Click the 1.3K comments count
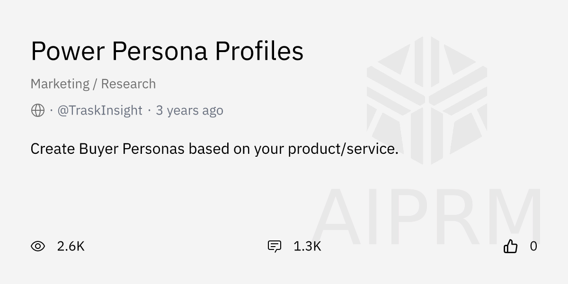This screenshot has width=568, height=284. [307, 246]
